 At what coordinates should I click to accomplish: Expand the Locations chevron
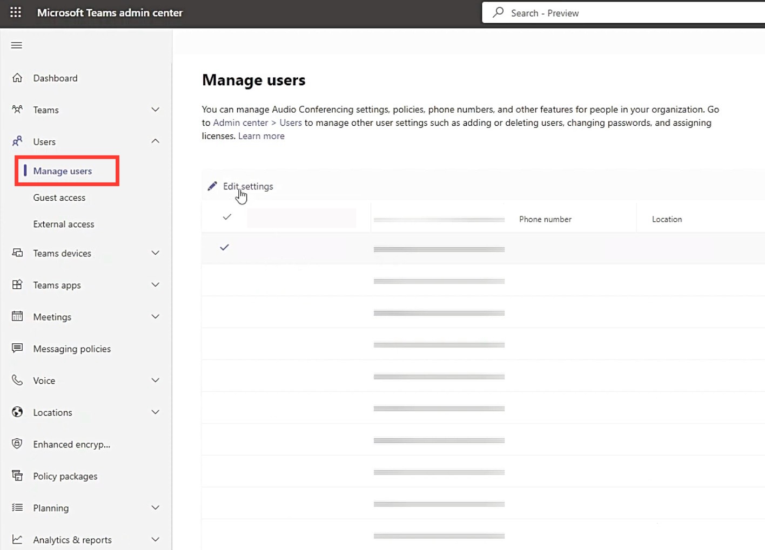click(x=156, y=412)
